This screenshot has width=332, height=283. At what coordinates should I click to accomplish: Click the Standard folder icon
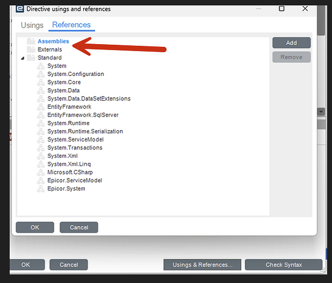[x=31, y=58]
